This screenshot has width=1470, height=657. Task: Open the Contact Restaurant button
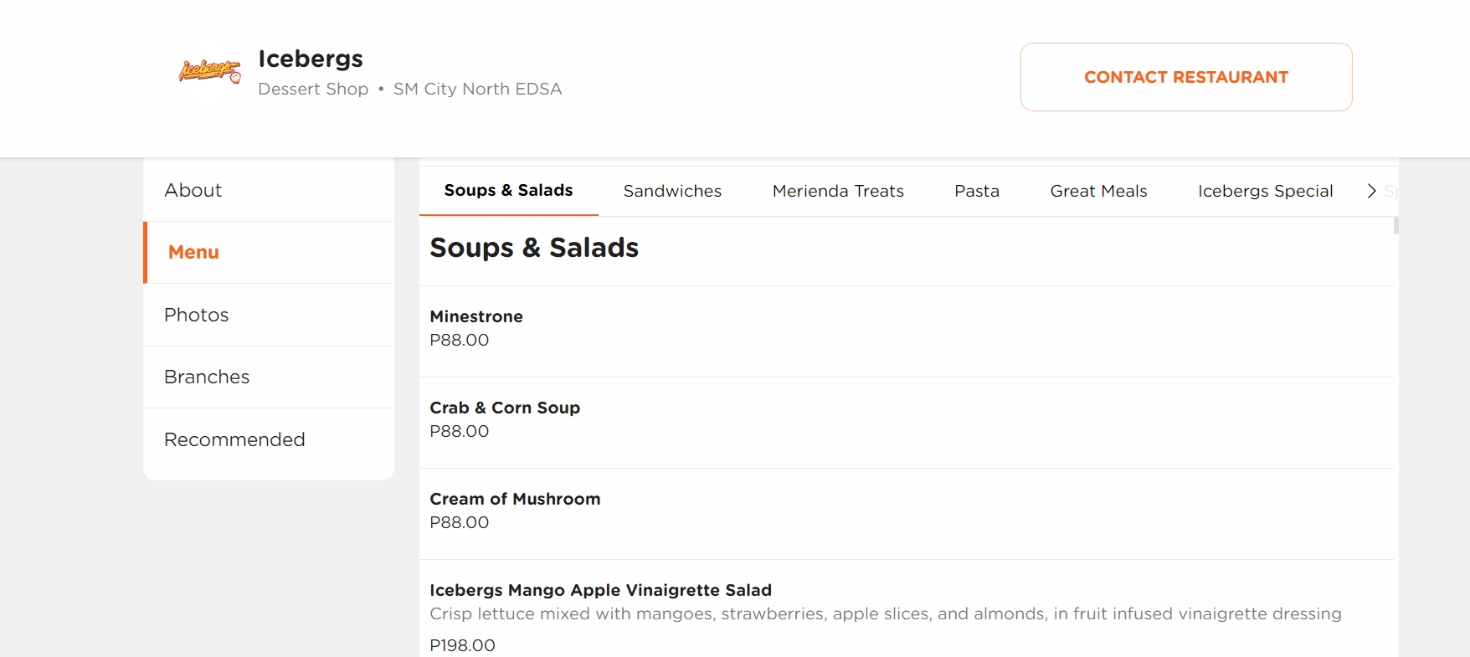click(1185, 76)
